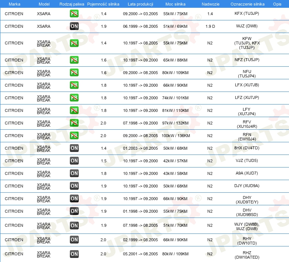Click production dates 09.2000 -> 03.2005
The height and width of the screenshot is (262, 289).
140,14
